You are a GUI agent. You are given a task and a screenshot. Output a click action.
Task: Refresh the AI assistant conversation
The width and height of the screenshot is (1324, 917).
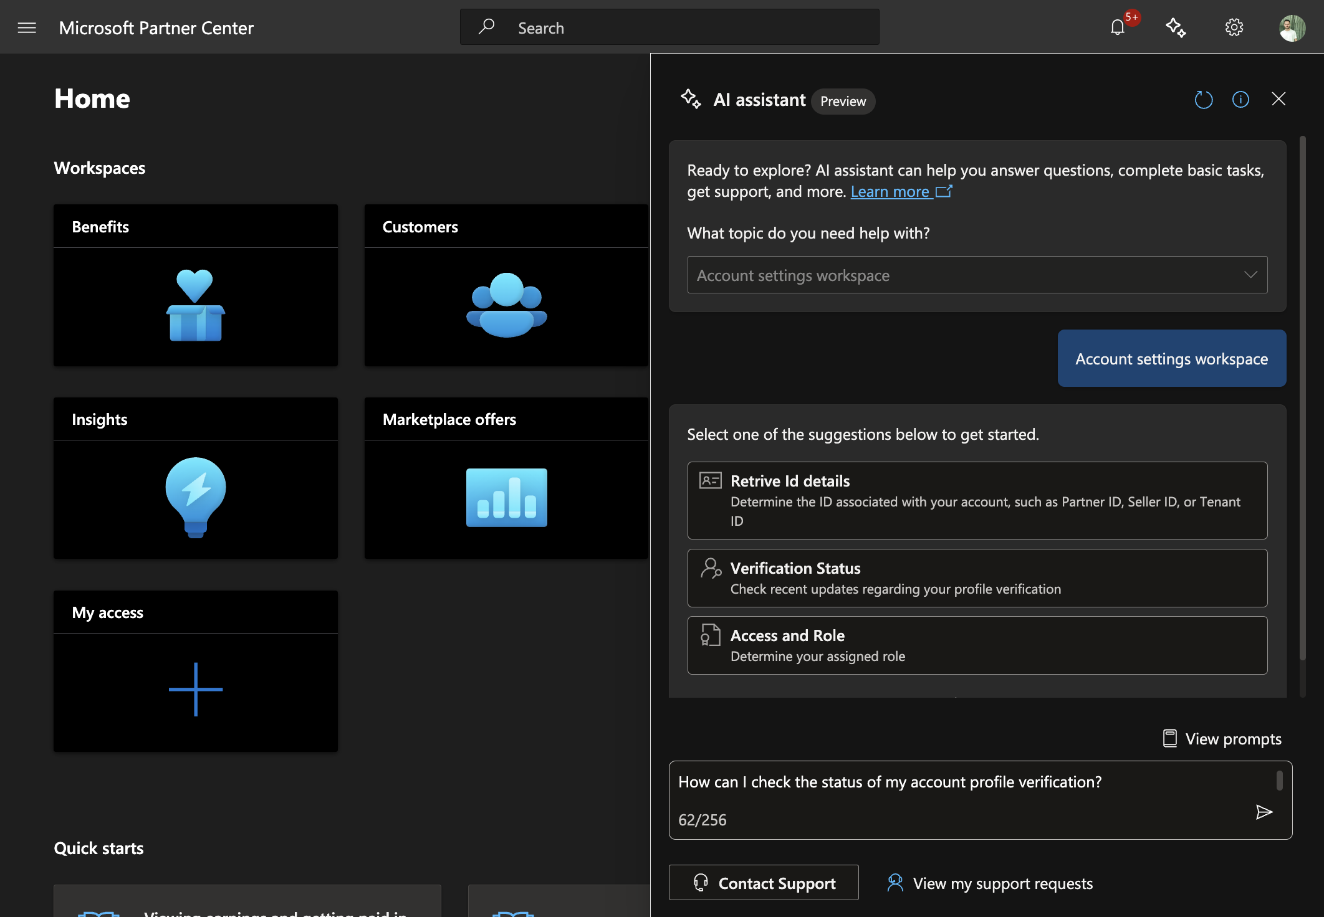1204,100
